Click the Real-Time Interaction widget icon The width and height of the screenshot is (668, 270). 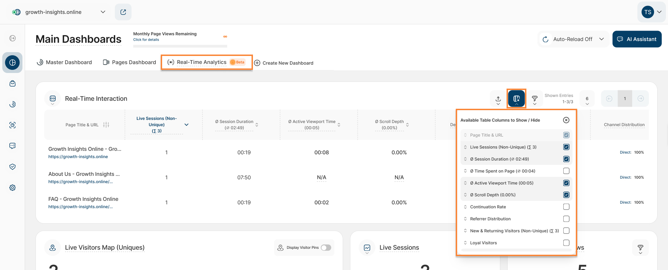click(53, 99)
